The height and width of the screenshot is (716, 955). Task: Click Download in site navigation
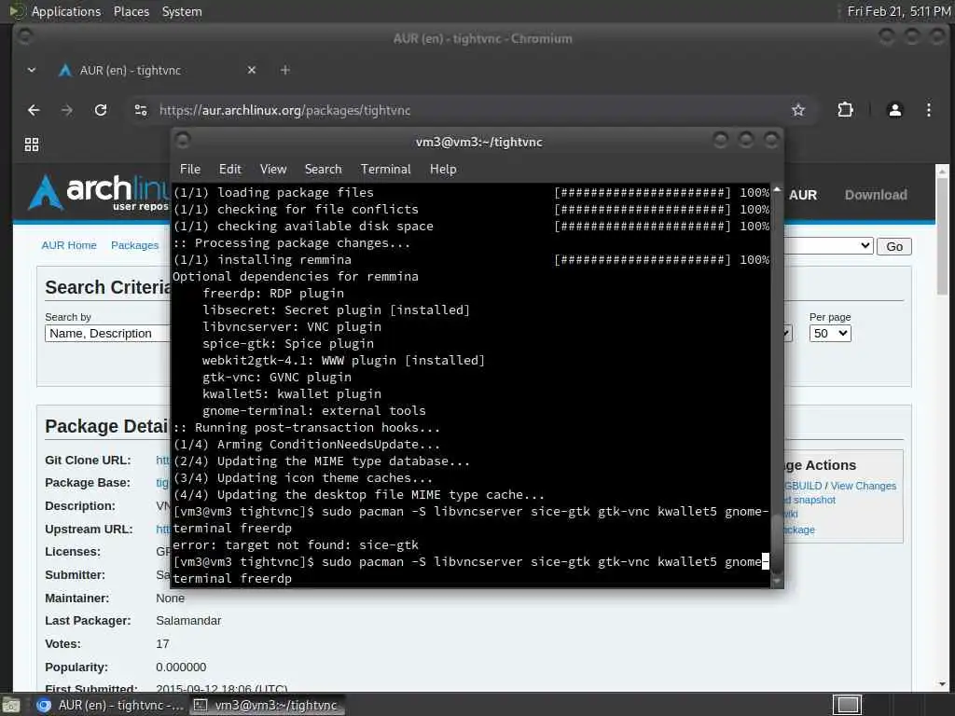point(875,195)
